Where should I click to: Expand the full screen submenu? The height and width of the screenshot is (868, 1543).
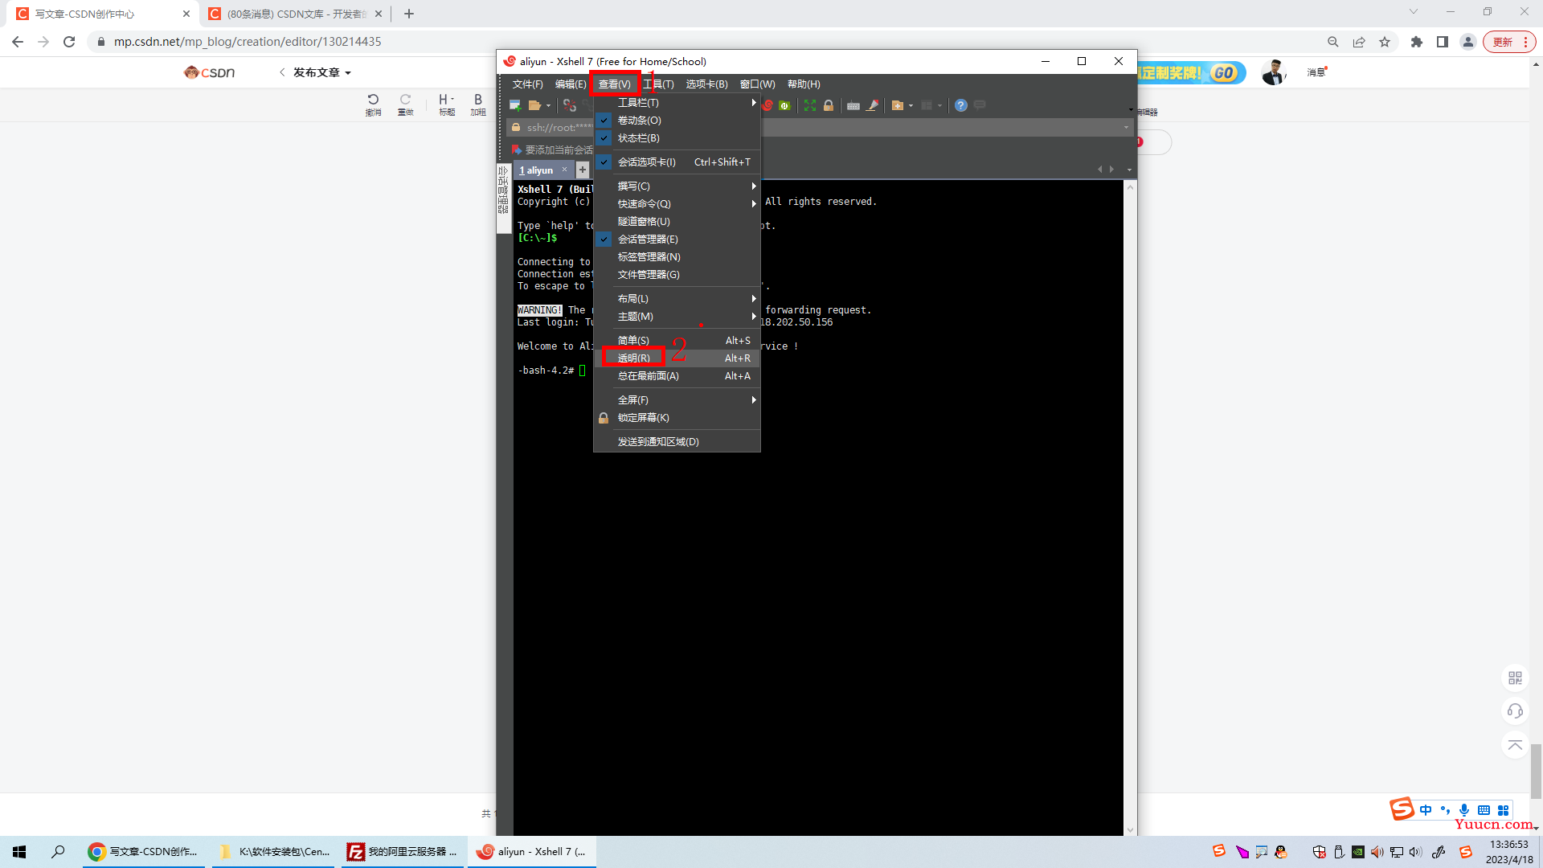click(677, 400)
